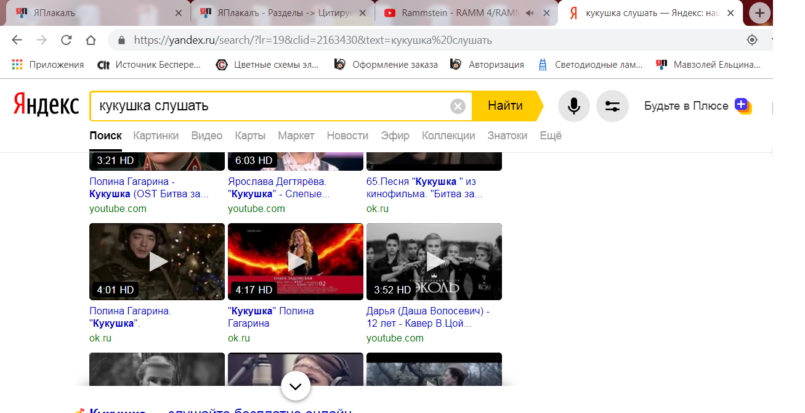Image resolution: width=805 pixels, height=413 pixels.
Task: Click the URL address bar
Action: click(x=431, y=40)
